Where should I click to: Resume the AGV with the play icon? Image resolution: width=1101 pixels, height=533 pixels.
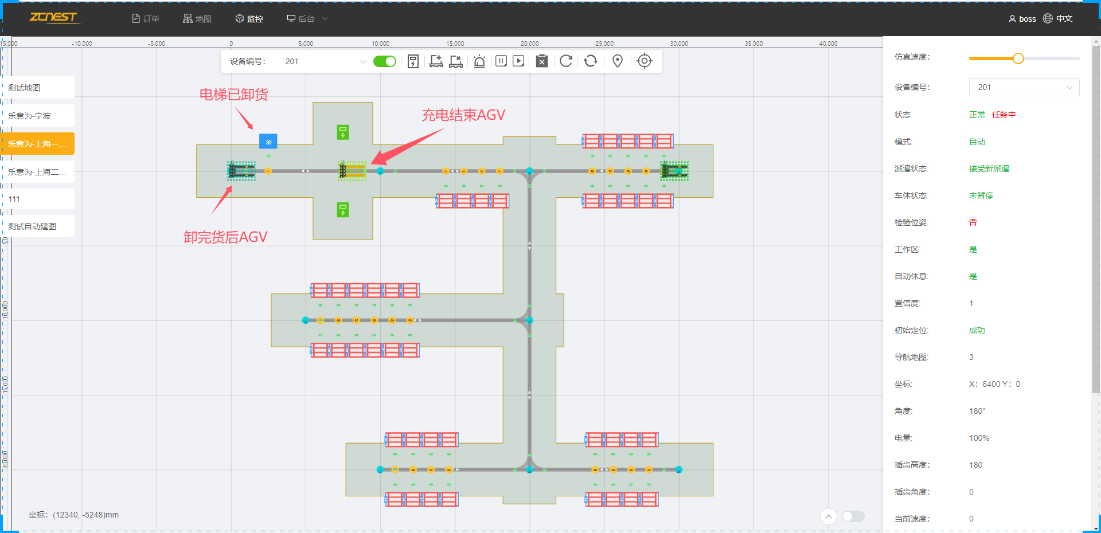click(x=518, y=61)
